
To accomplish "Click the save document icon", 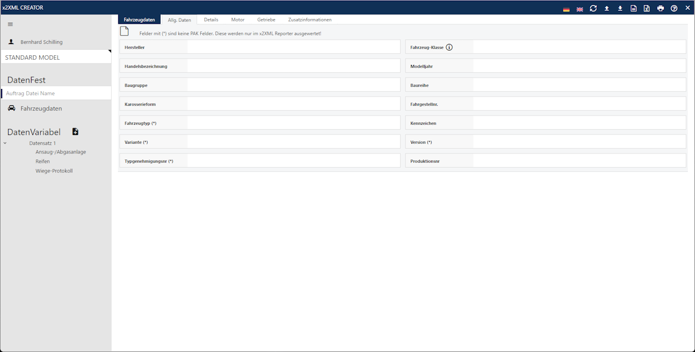I will 634,9.
